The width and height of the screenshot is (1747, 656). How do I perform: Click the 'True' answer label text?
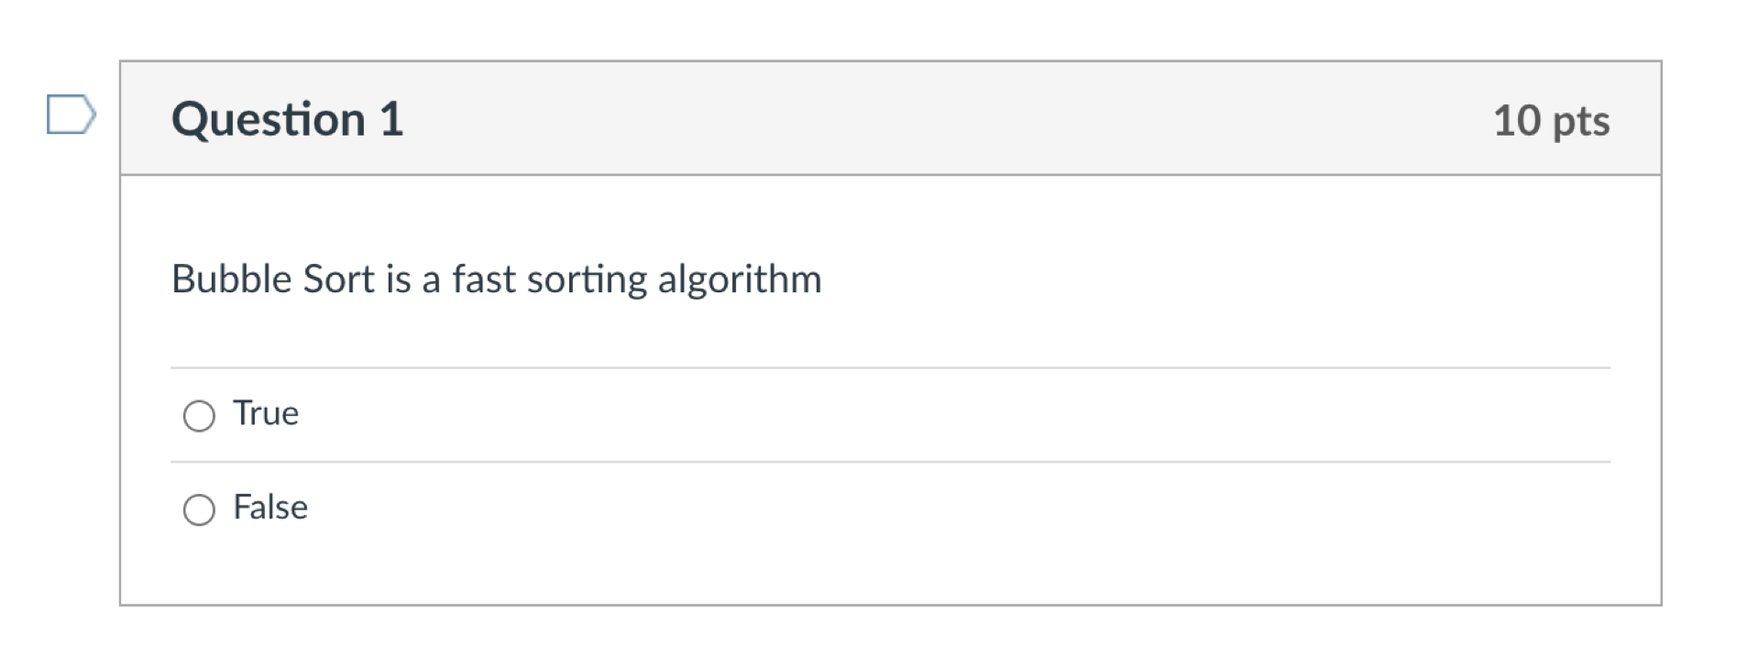pos(266,413)
